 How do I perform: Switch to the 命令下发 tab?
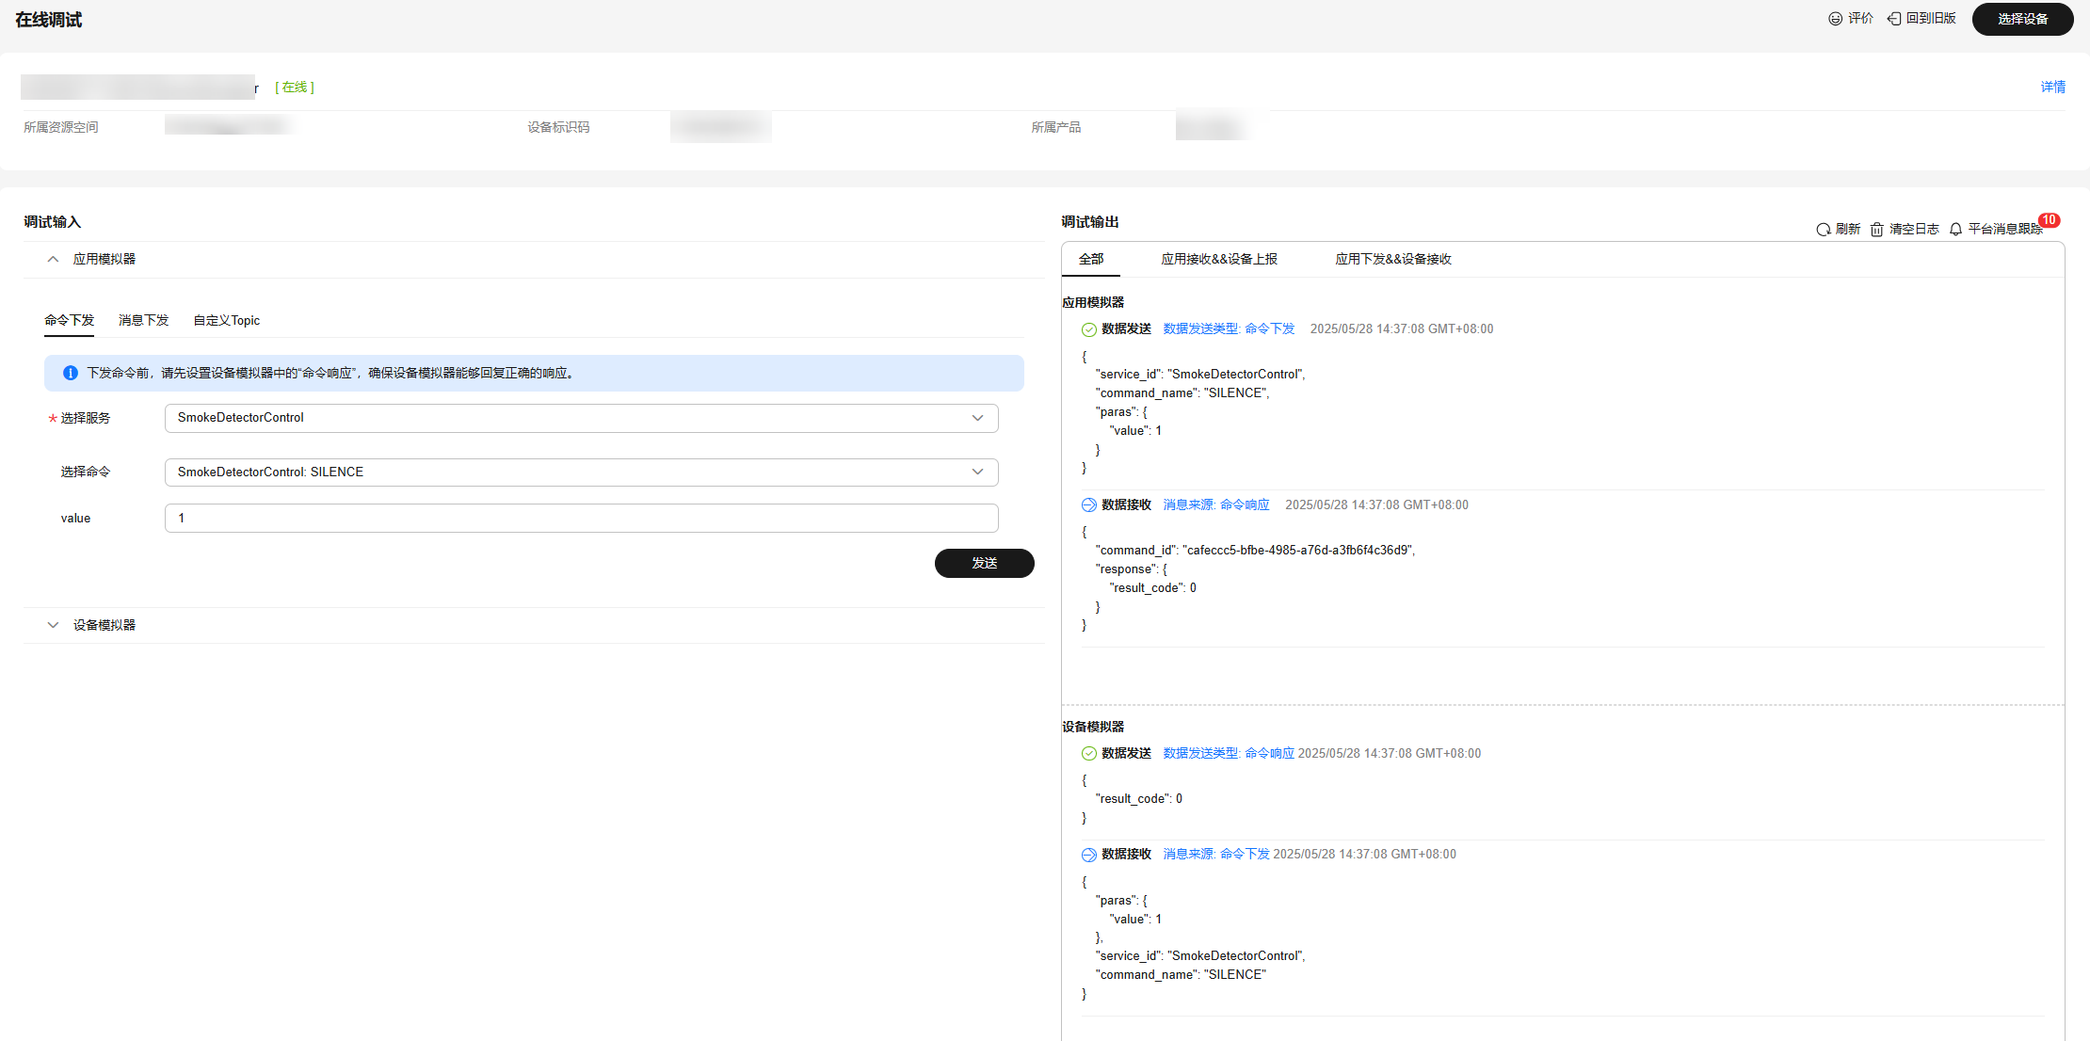click(69, 321)
